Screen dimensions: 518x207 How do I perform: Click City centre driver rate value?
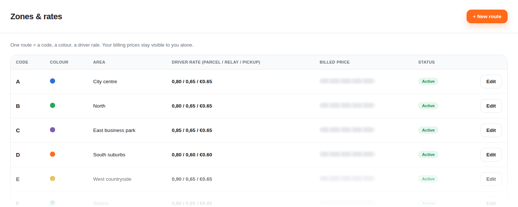(192, 81)
